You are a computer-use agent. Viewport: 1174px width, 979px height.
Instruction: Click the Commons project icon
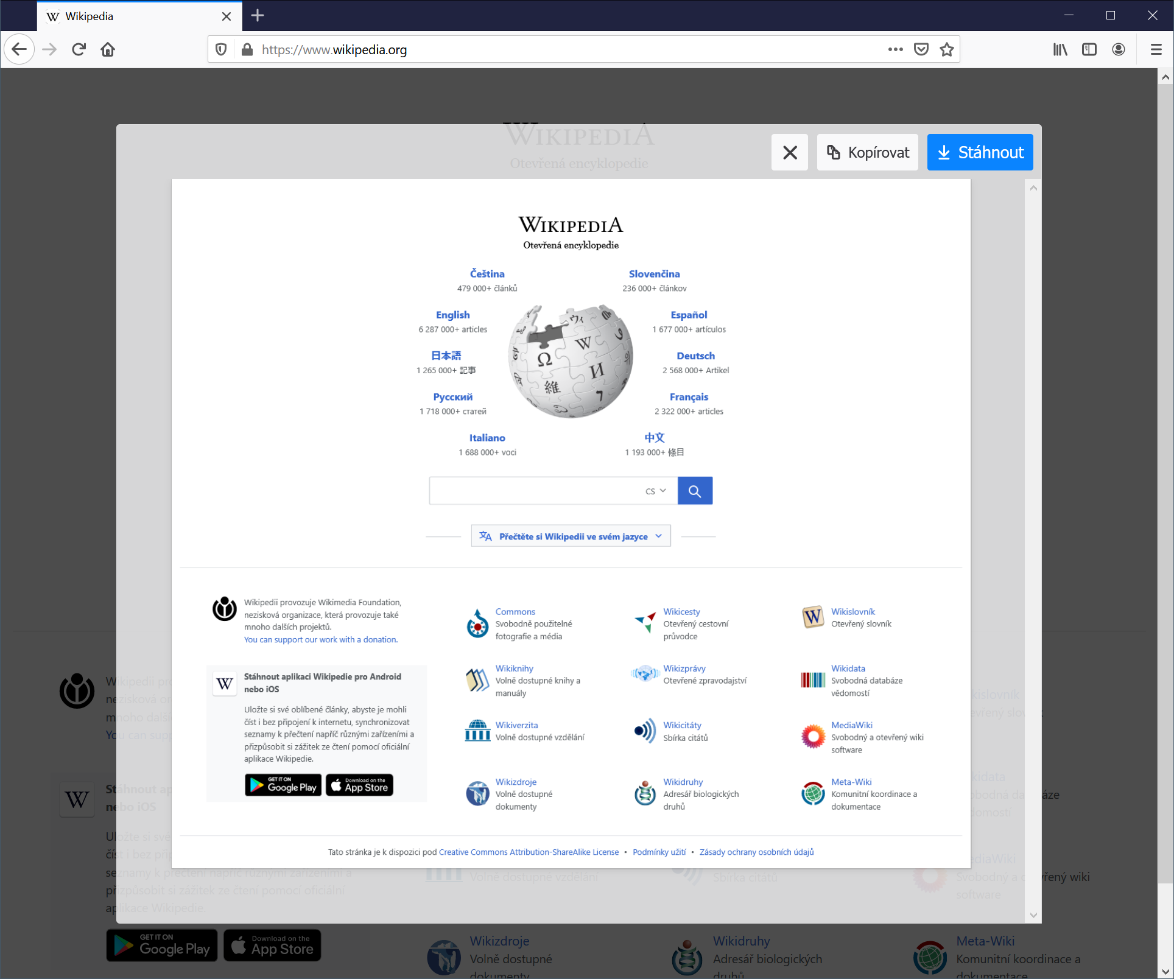click(477, 624)
